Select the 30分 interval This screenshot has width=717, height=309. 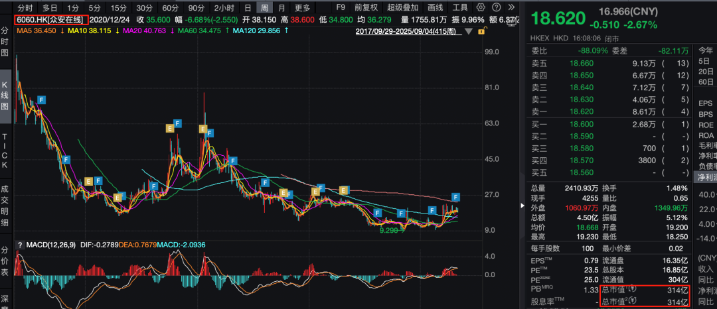click(x=144, y=7)
